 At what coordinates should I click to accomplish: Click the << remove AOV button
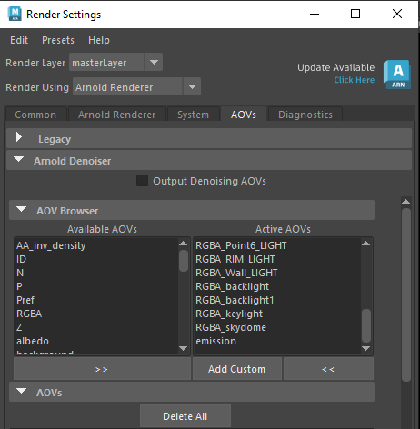[328, 369]
